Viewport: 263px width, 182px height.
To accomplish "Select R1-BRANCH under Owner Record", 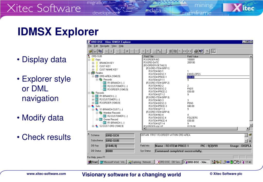I will point(116,123).
